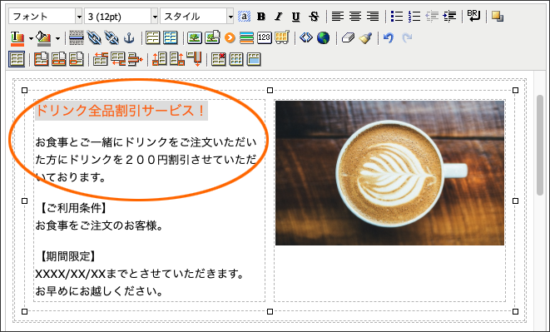
Task: Click the table icon with blue header bar
Action: [254, 59]
